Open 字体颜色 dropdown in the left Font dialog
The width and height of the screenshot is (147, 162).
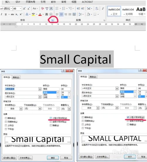[21, 109]
